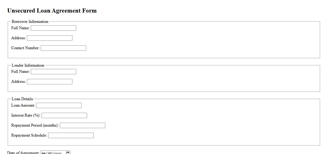Viewport: 328px width, 154px height.
Task: Click the Borrower Information legend text
Action: coord(30,22)
